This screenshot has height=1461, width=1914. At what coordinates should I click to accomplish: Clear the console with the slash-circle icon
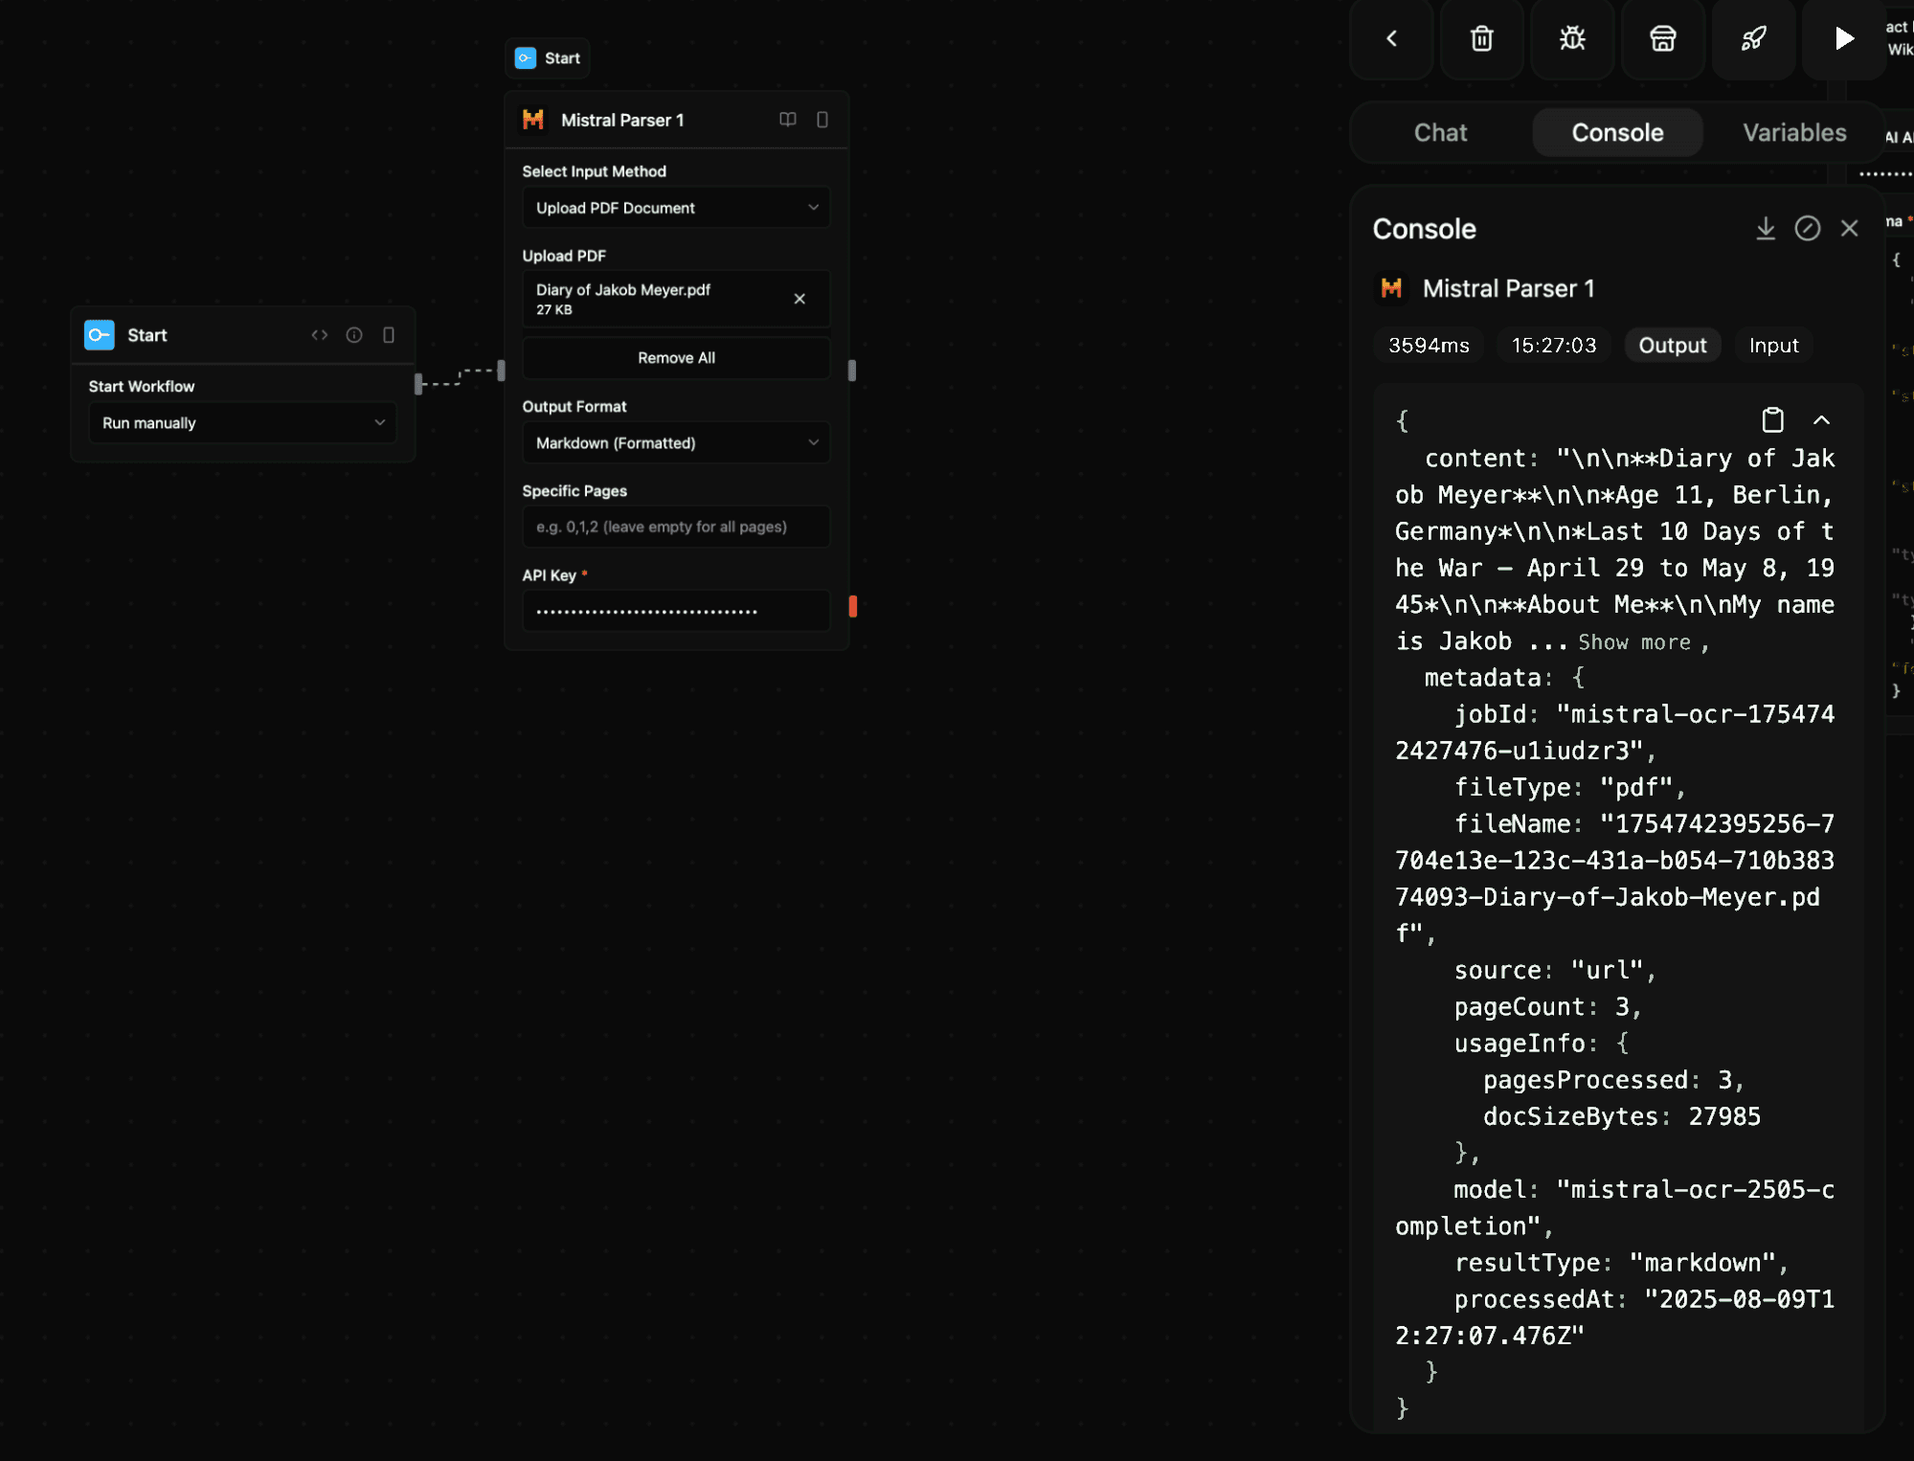[x=1808, y=228]
